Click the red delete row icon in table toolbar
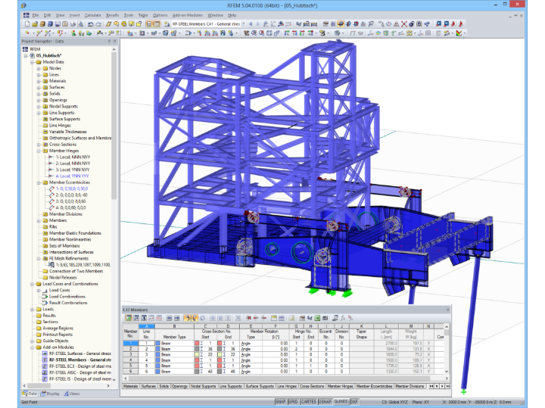 click(249, 318)
